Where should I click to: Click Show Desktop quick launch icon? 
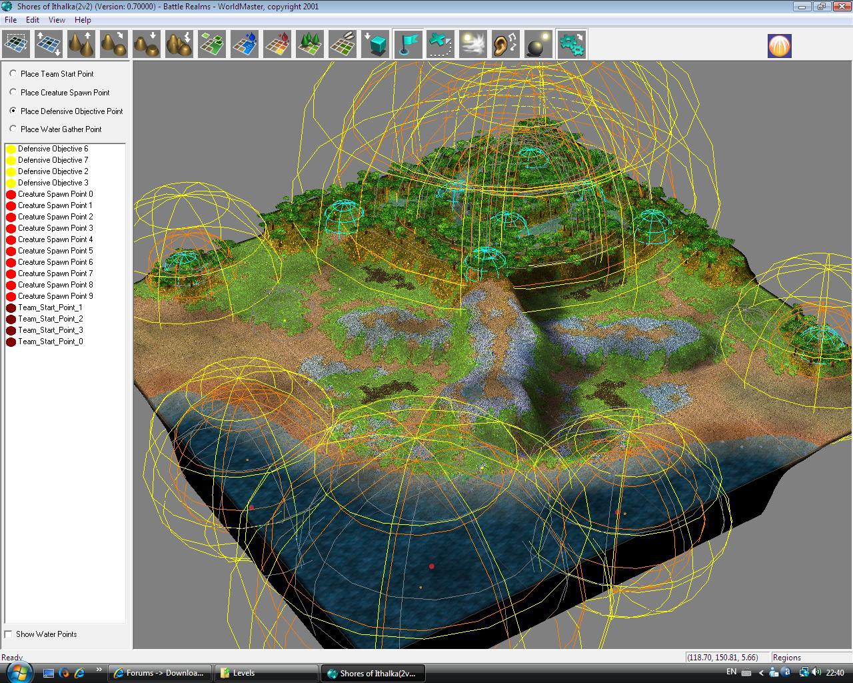click(49, 673)
